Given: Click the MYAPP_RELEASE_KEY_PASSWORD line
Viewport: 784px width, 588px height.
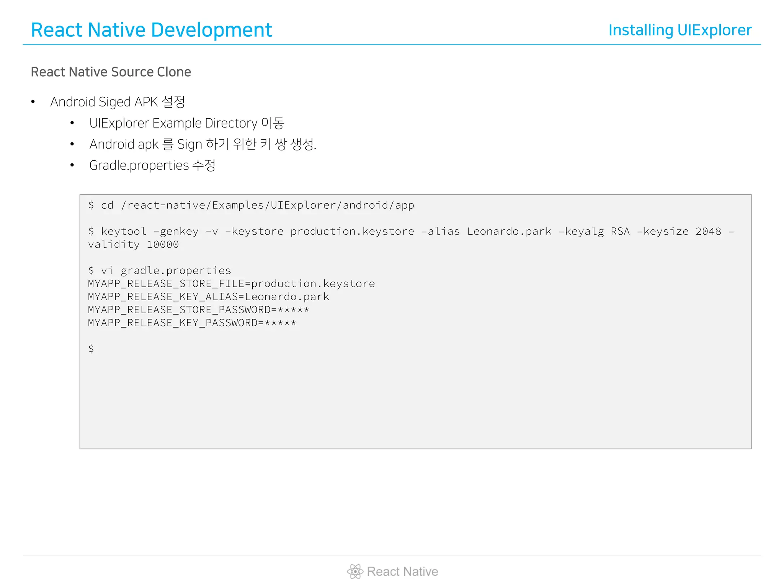Looking at the screenshot, I should tap(192, 323).
